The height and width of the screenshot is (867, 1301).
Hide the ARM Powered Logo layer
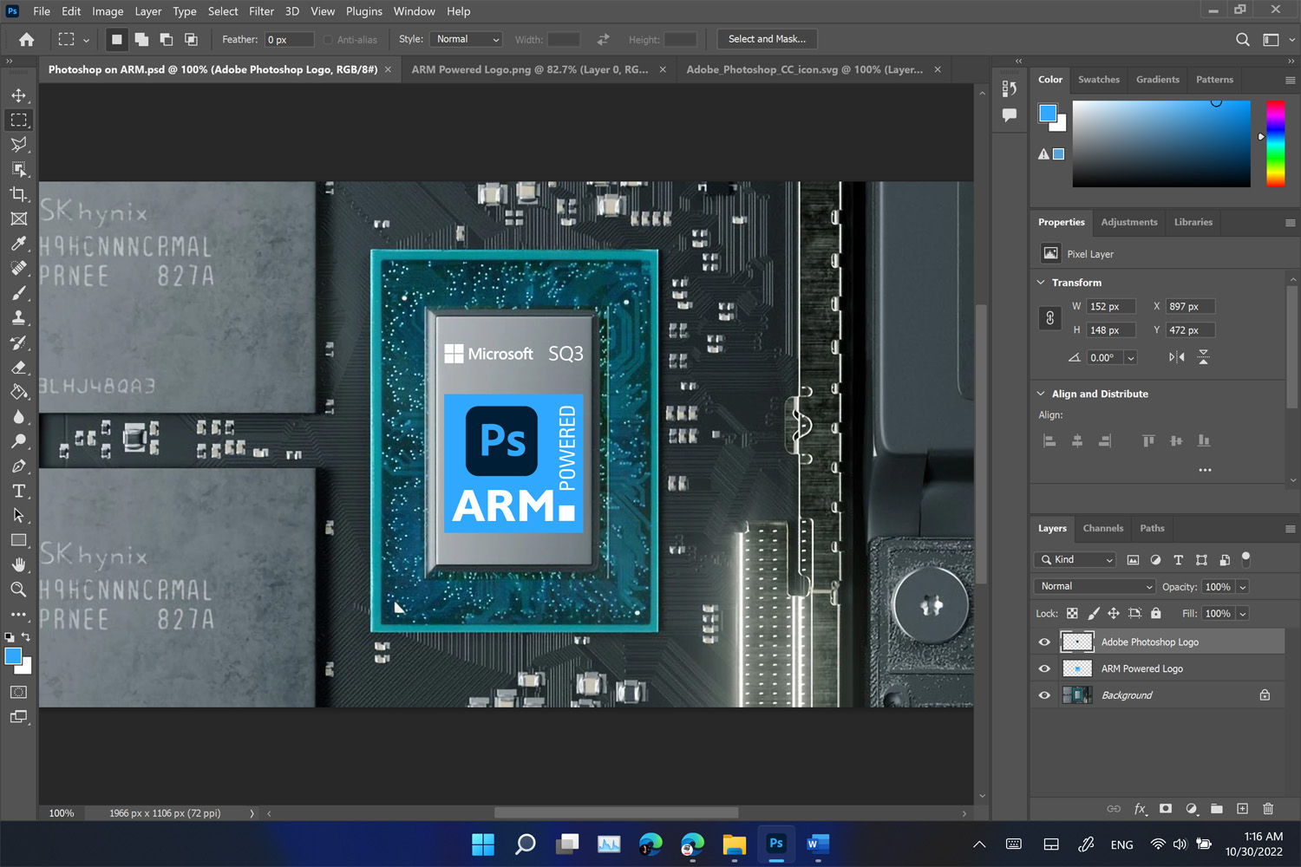click(1044, 669)
